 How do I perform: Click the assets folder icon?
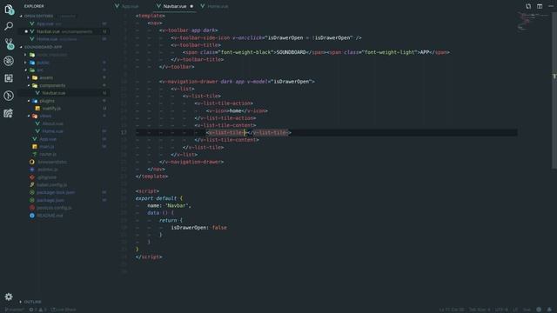coord(35,77)
